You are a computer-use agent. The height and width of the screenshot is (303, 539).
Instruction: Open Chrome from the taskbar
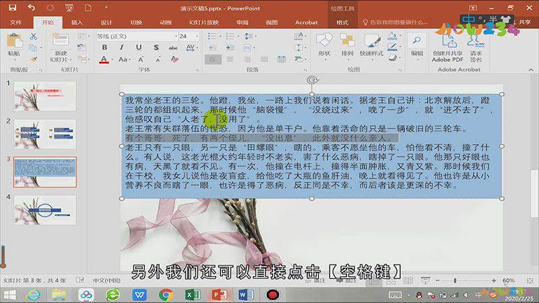pyautogui.click(x=166, y=295)
